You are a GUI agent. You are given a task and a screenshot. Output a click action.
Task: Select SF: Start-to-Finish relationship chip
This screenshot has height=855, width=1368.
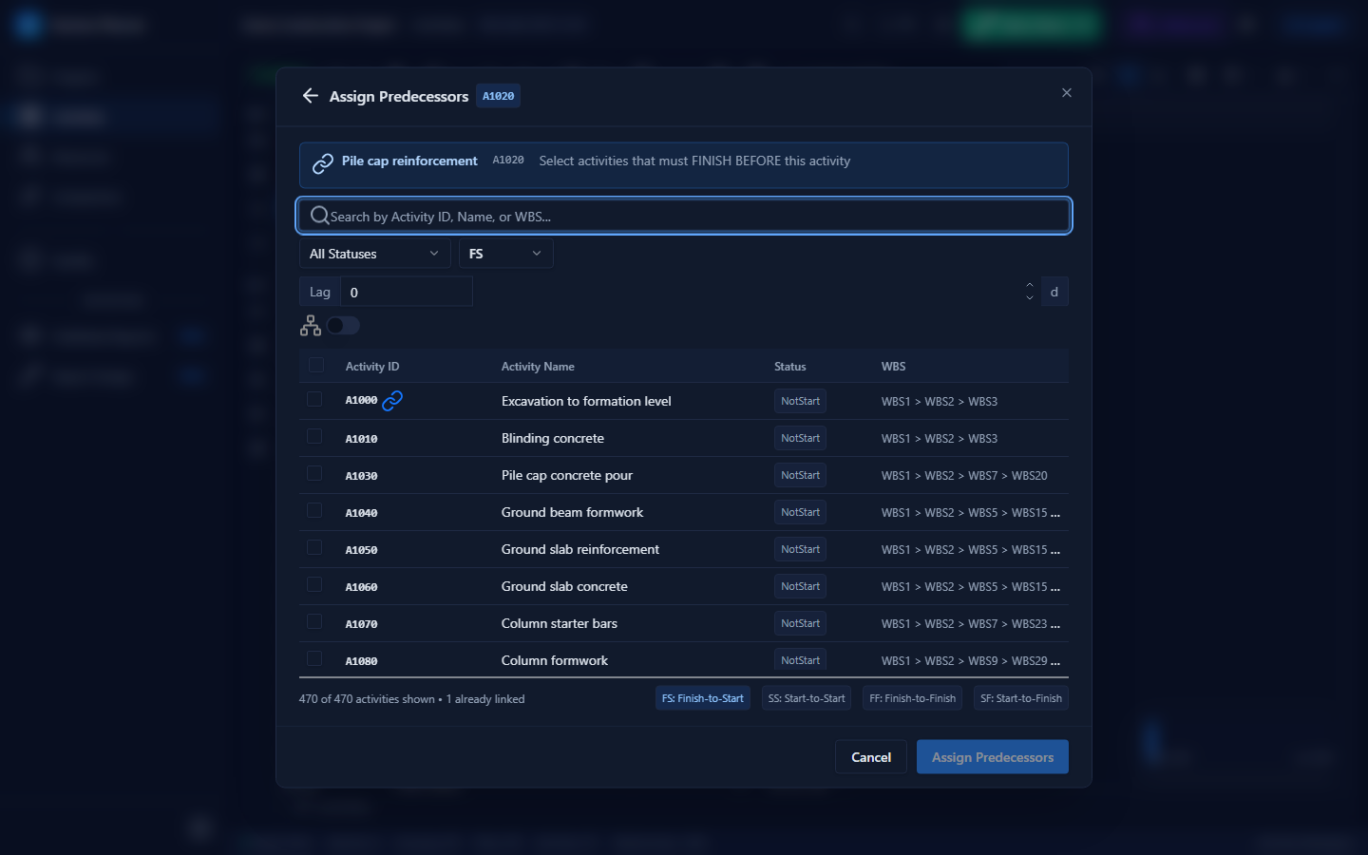tap(1021, 698)
